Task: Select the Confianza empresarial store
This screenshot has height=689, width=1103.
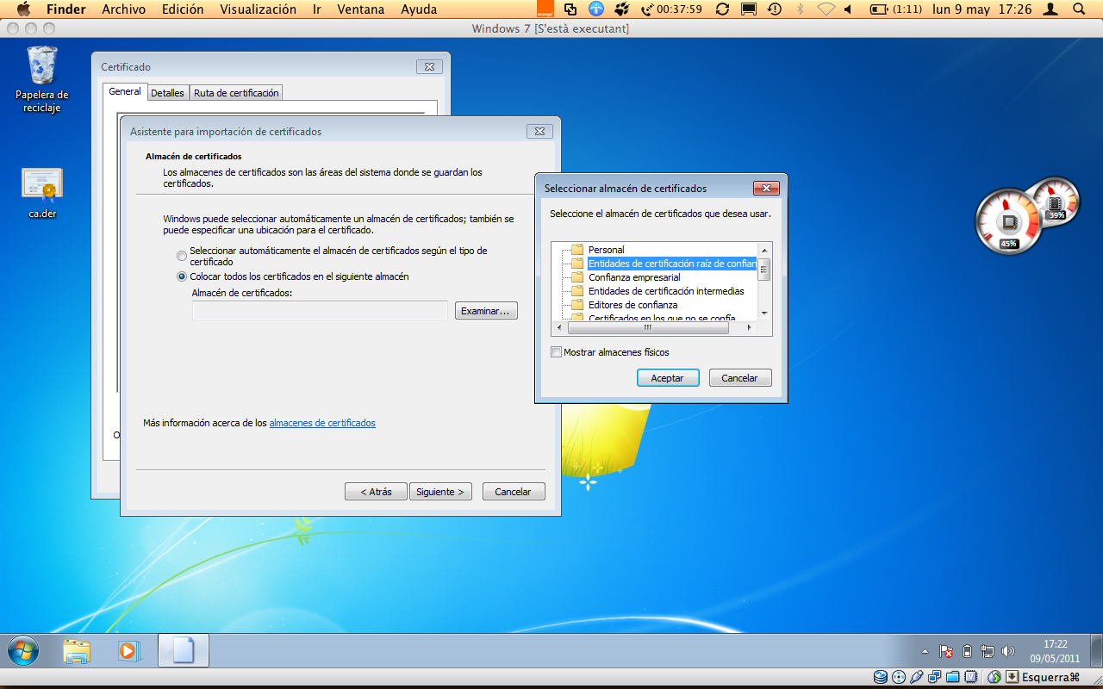Action: (634, 277)
